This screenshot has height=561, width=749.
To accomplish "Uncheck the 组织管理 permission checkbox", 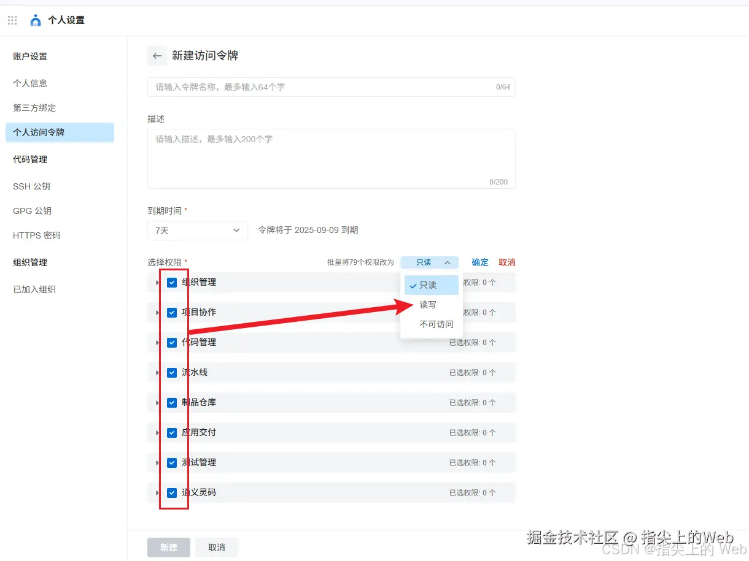I will pos(172,282).
